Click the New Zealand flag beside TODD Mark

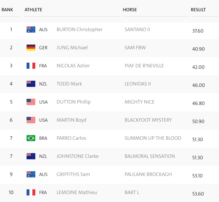click(x=31, y=84)
